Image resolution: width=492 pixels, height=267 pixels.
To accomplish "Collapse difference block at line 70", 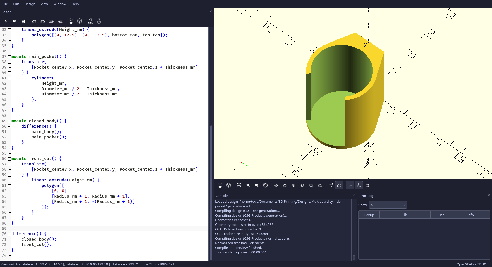I will click(9, 234).
